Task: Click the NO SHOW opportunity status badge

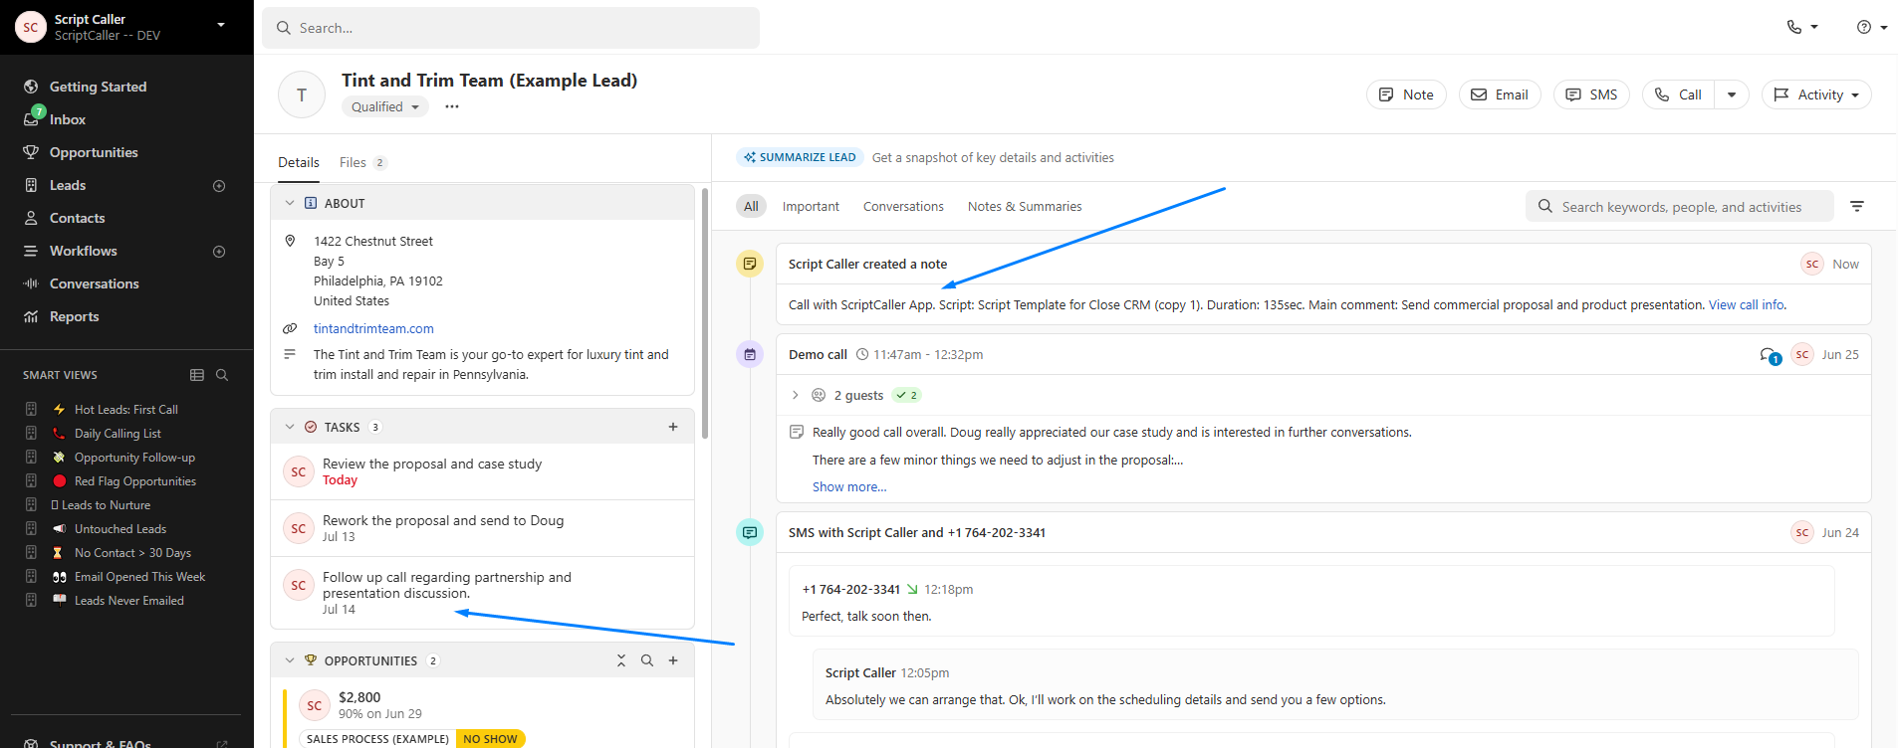Action: 490,739
